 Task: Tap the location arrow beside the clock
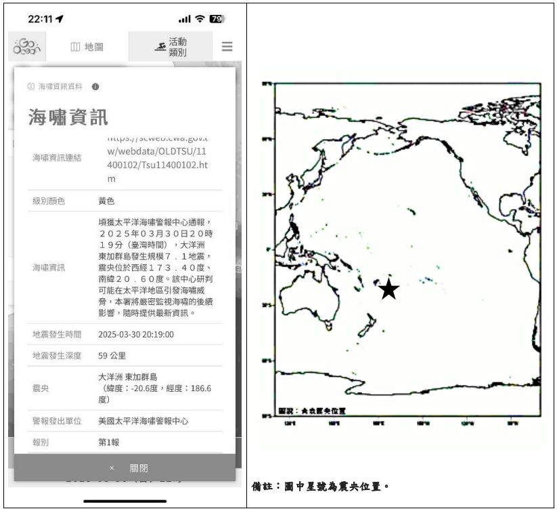(x=60, y=19)
